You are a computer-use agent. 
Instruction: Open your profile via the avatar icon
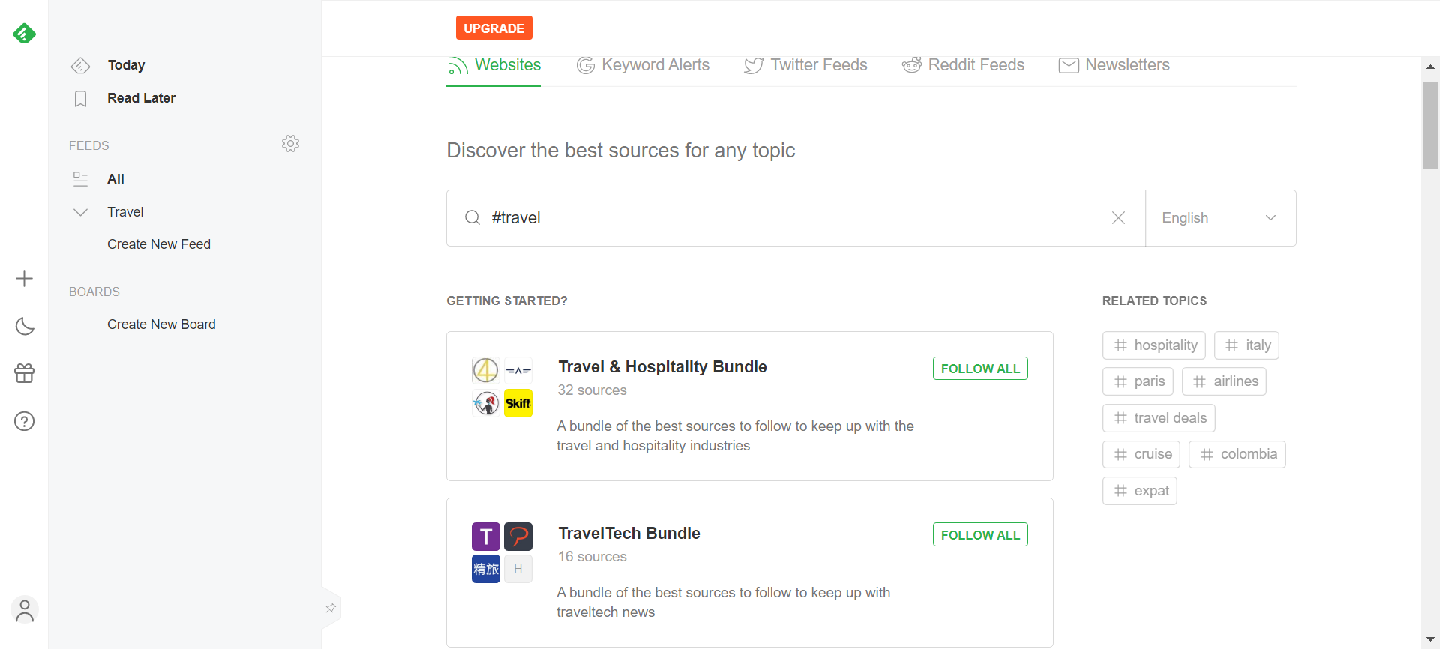24,610
